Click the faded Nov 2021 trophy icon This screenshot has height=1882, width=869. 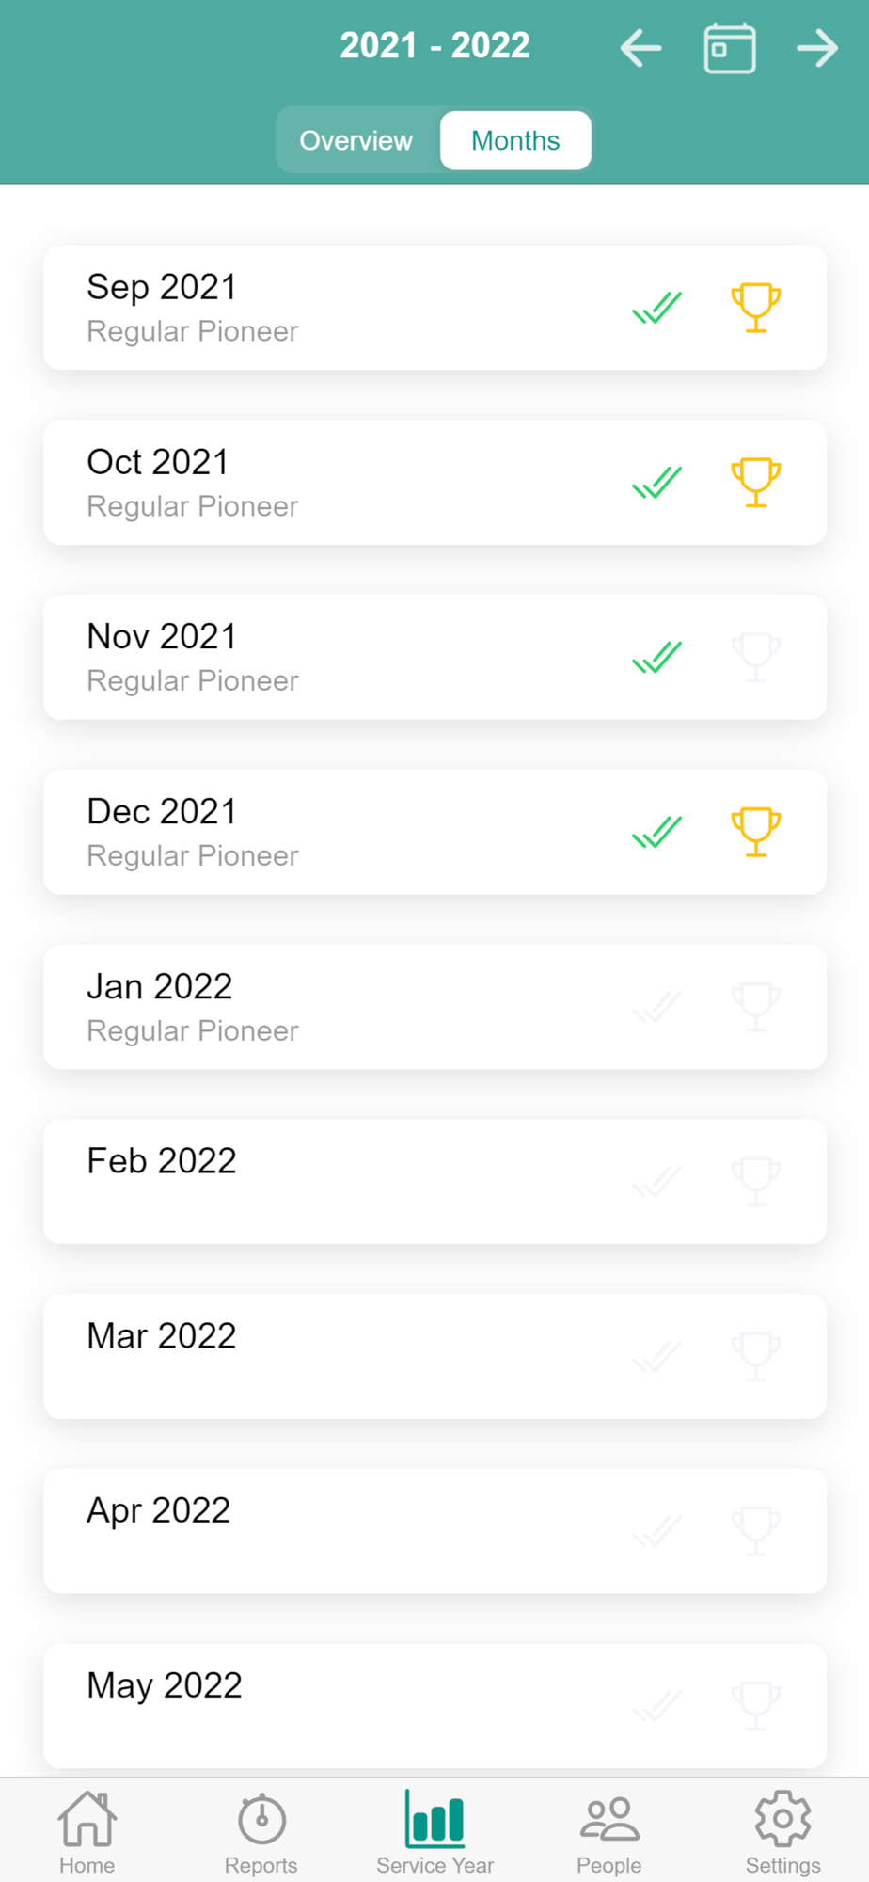755,657
